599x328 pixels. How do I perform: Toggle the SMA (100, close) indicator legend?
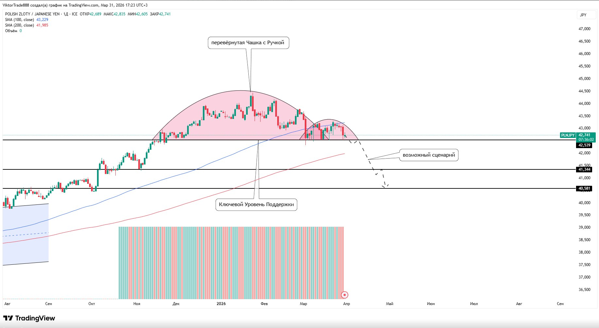click(20, 20)
